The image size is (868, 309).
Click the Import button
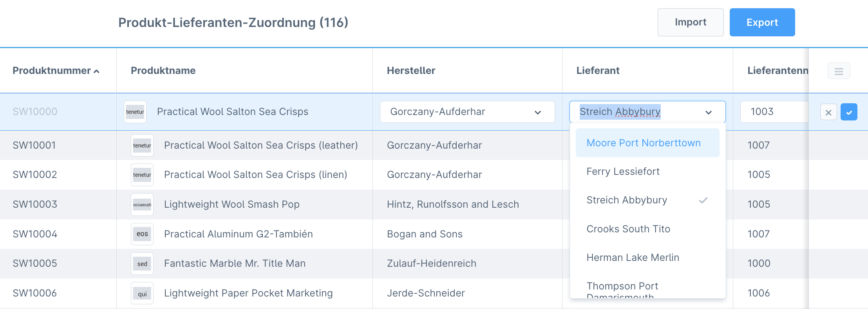[690, 22]
